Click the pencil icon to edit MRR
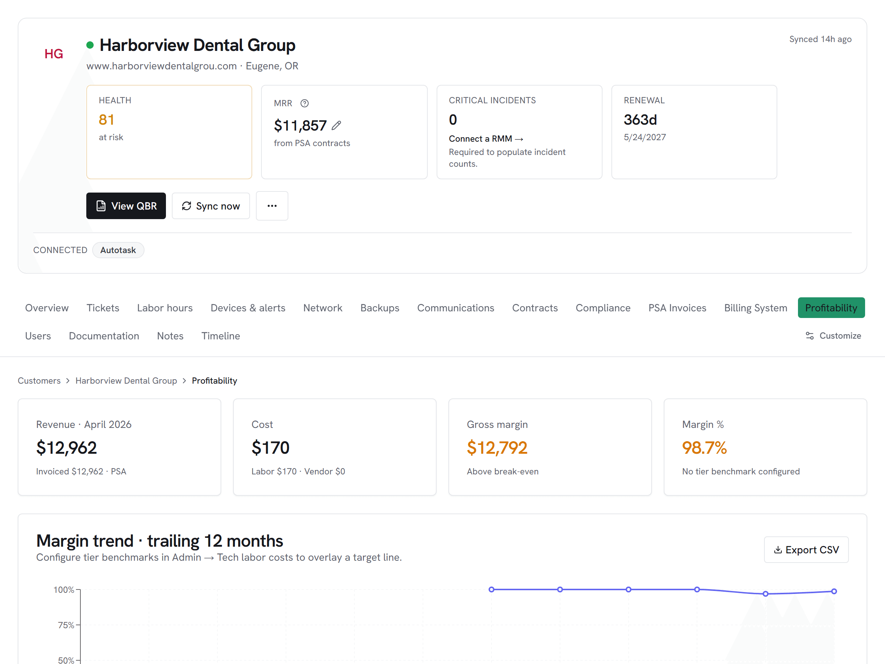The width and height of the screenshot is (885, 664). (336, 125)
